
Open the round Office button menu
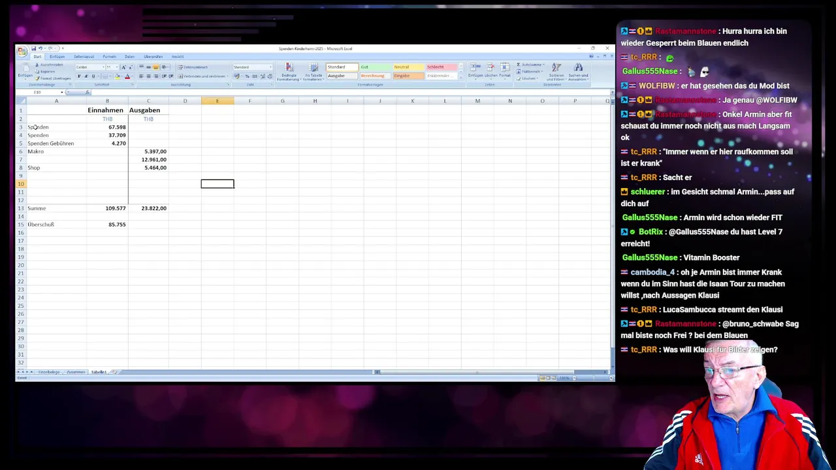(x=22, y=52)
